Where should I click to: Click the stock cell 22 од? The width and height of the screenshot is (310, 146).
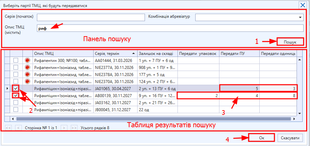157,109
